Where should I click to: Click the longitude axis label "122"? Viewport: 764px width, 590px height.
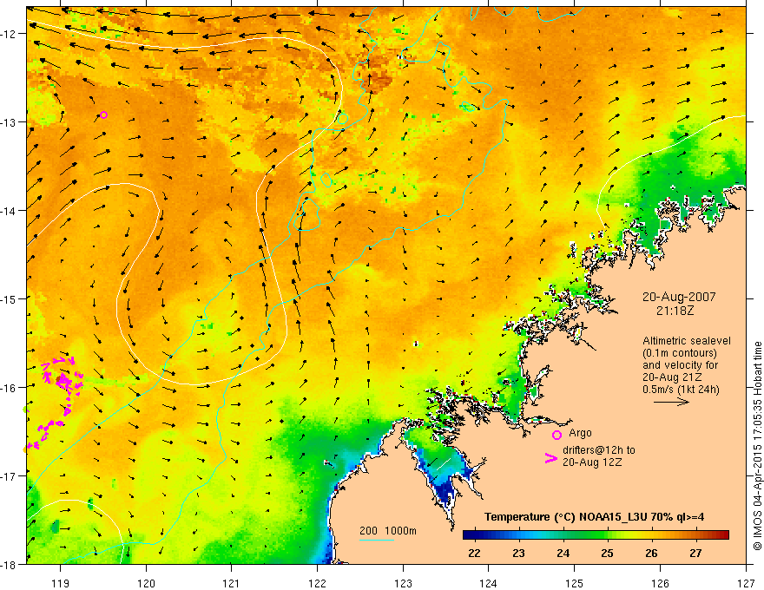pyautogui.click(x=317, y=583)
